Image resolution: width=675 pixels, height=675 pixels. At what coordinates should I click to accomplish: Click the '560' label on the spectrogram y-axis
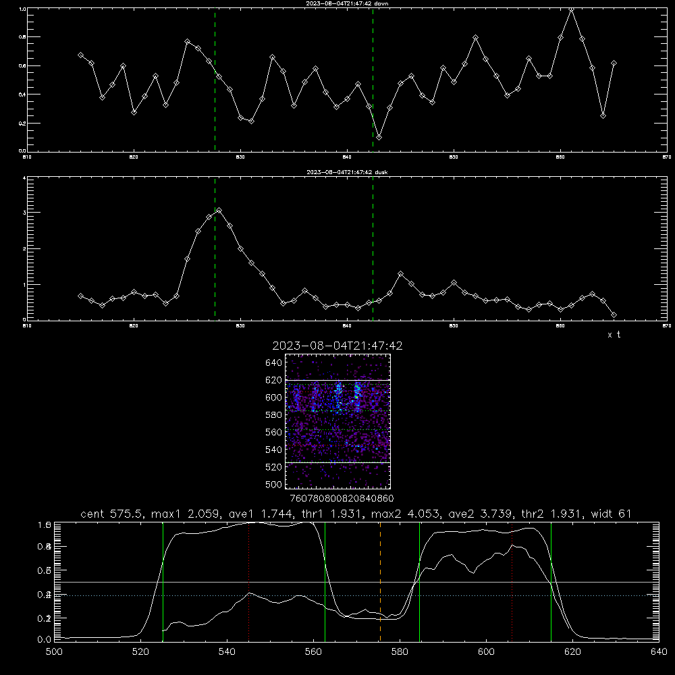point(274,432)
